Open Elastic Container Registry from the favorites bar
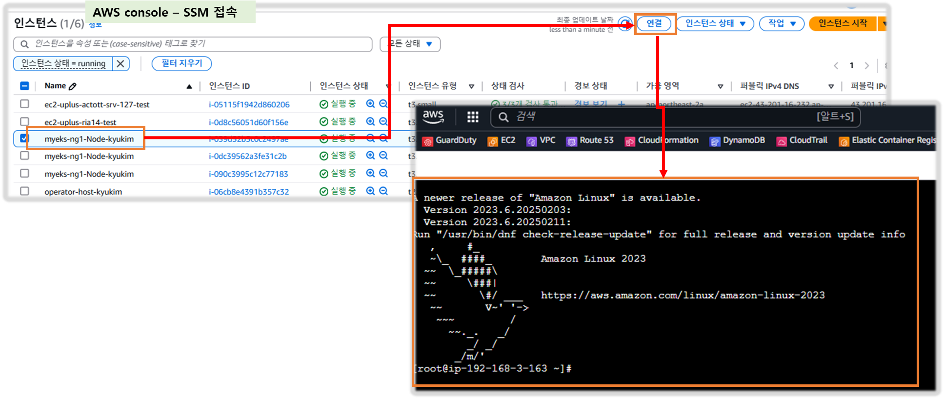944x399 pixels. [x=887, y=140]
